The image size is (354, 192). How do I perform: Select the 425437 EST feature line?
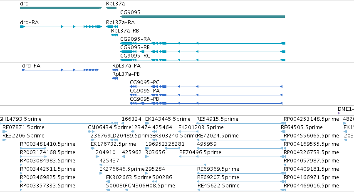tap(153, 165)
